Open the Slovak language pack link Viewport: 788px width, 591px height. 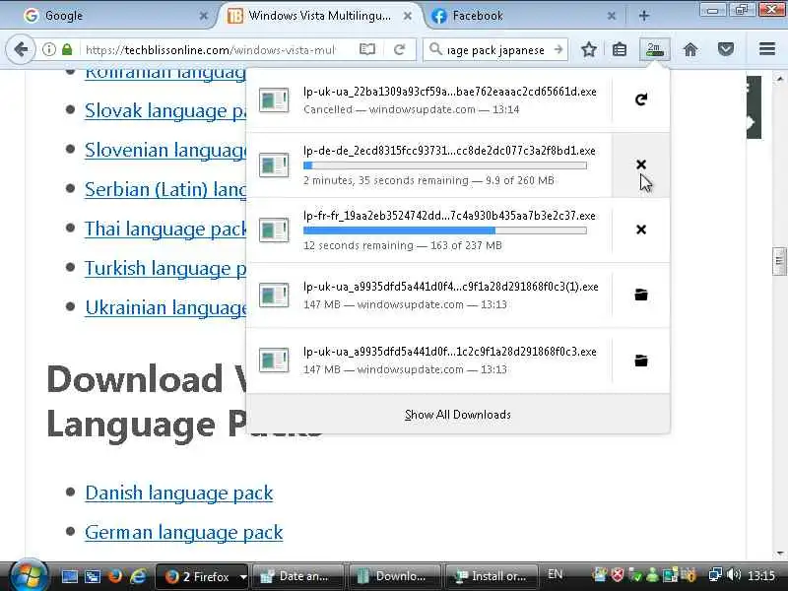click(165, 110)
